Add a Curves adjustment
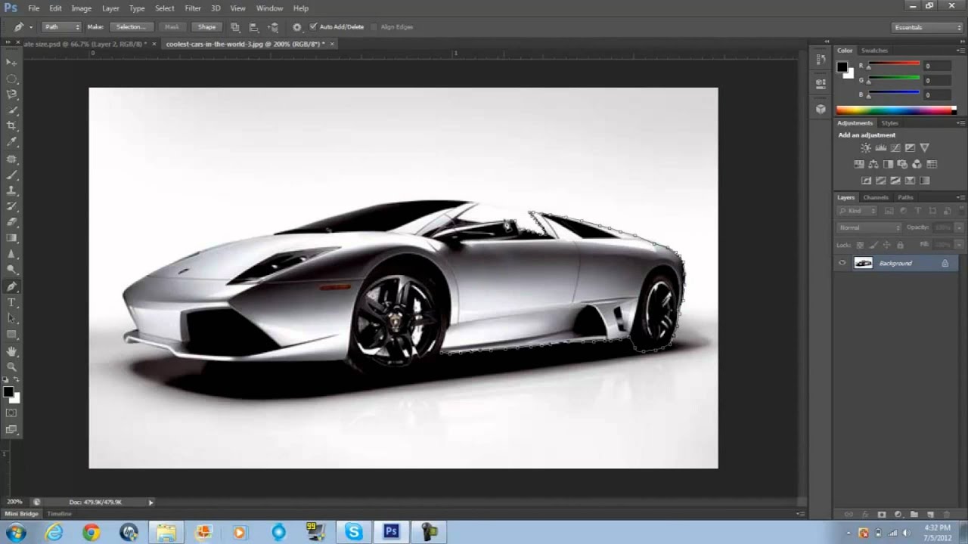The width and height of the screenshot is (968, 544). point(895,148)
